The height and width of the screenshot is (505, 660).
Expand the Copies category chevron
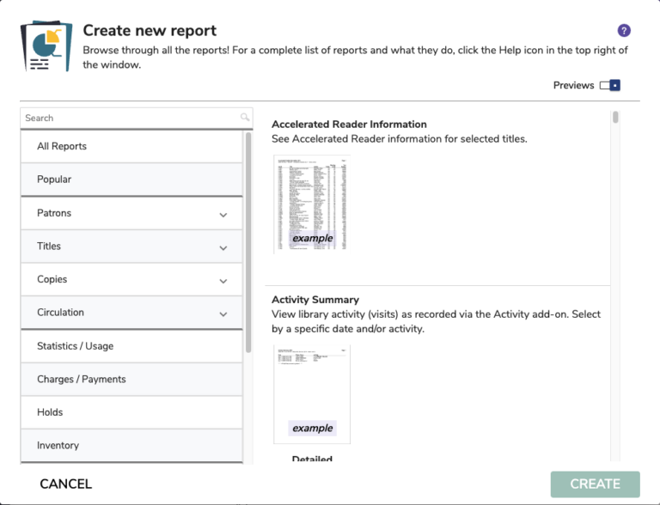point(223,280)
